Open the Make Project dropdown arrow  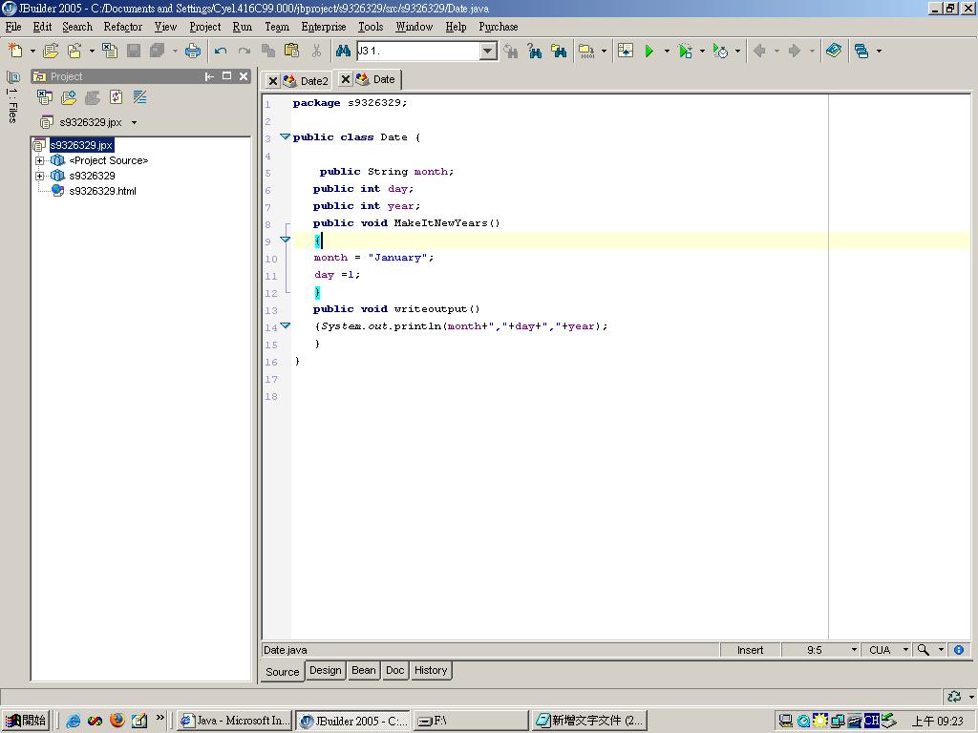pyautogui.click(x=604, y=52)
